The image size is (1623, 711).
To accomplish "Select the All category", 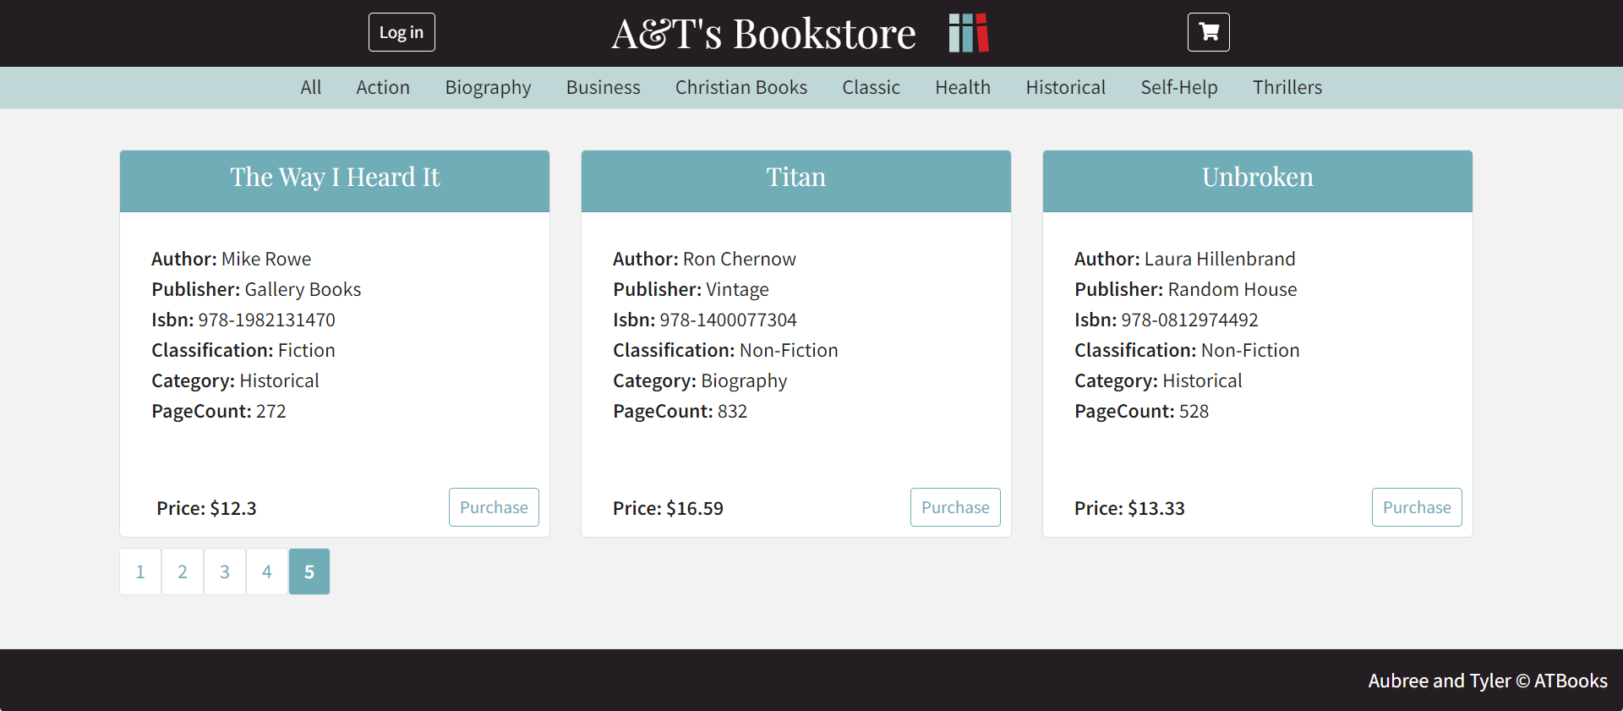I will click(311, 87).
